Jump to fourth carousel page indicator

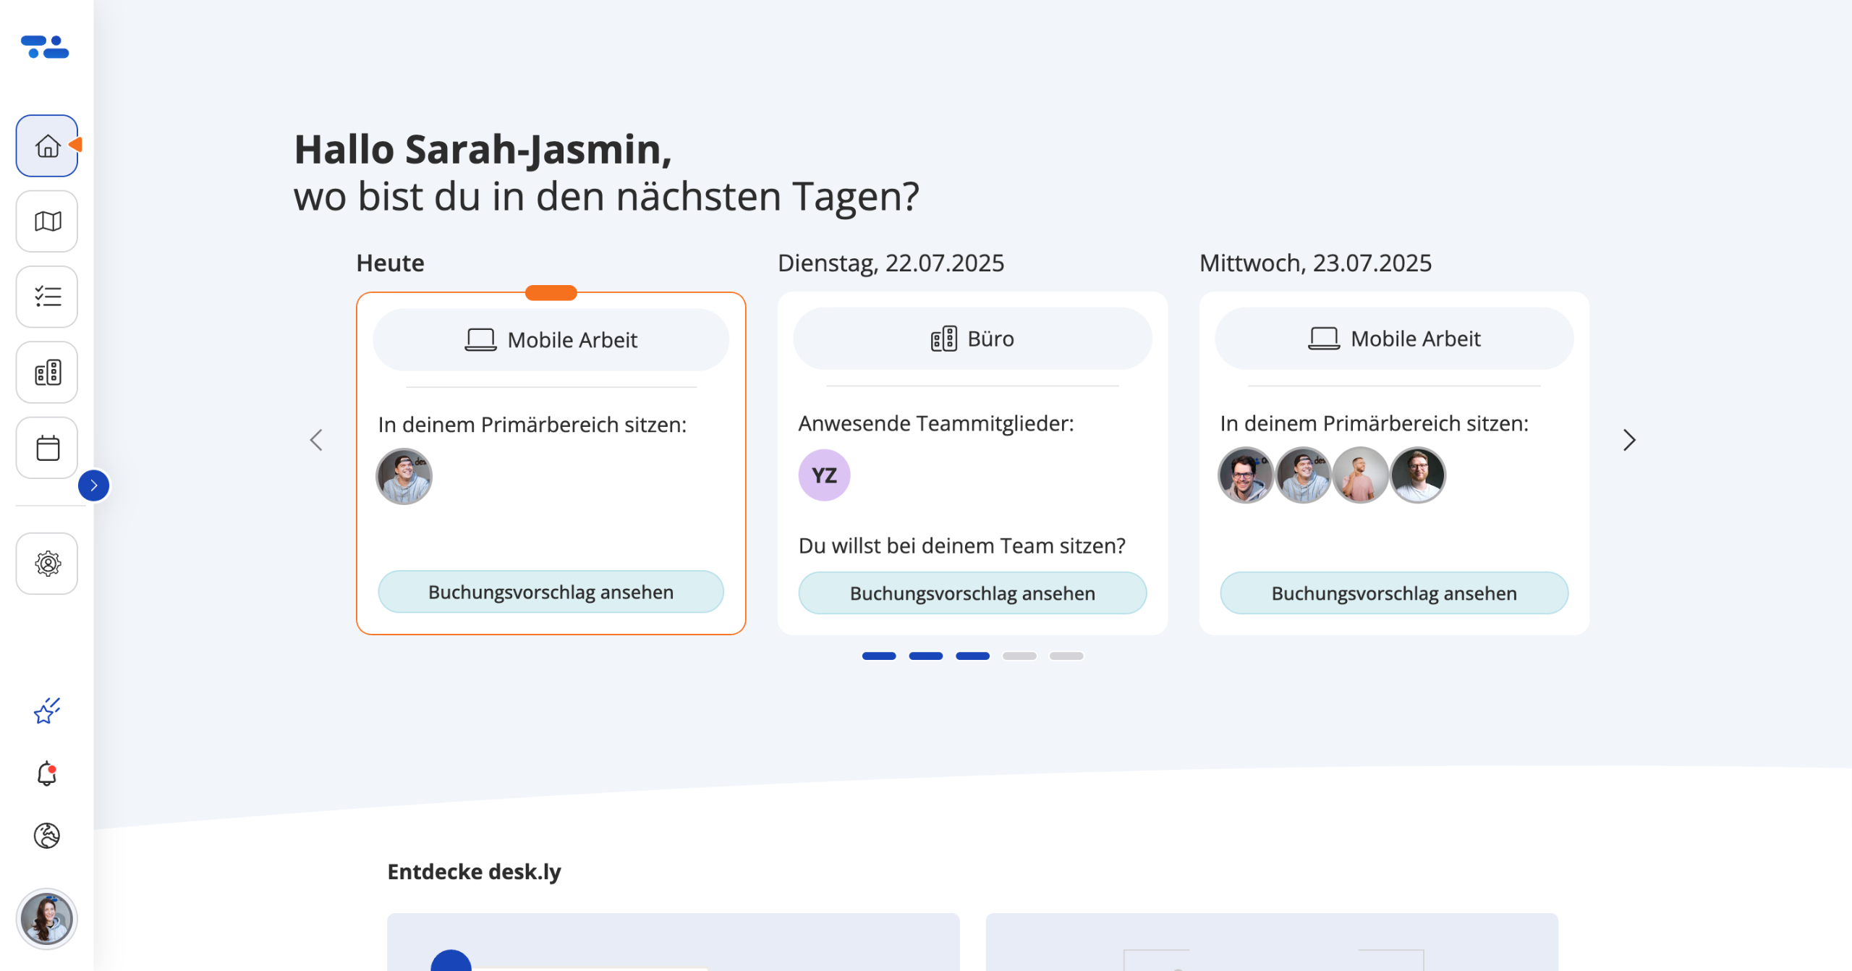click(1019, 656)
